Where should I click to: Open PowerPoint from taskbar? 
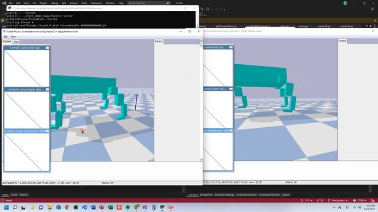102,207
